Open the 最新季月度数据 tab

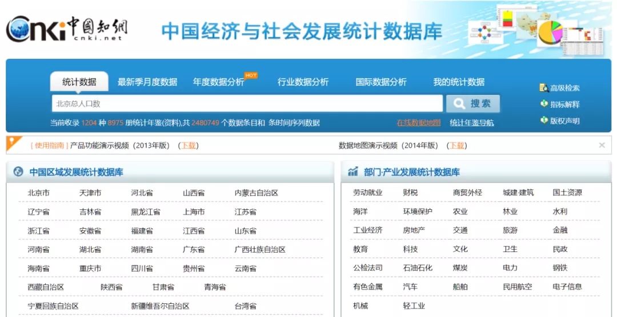[x=147, y=82]
